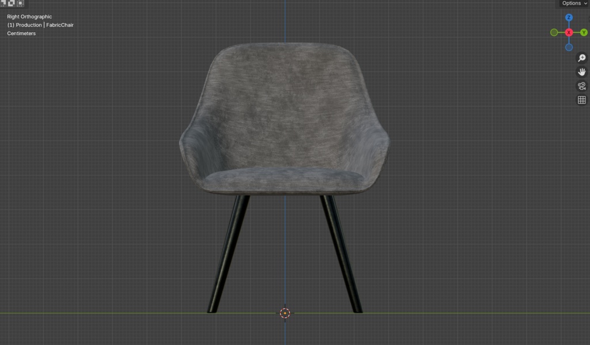This screenshot has width=590, height=345.
Task: Select the fabric chair seat object
Action: point(285,119)
